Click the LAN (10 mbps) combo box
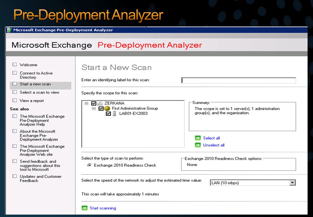This screenshot has height=217, width=313. coord(253,183)
